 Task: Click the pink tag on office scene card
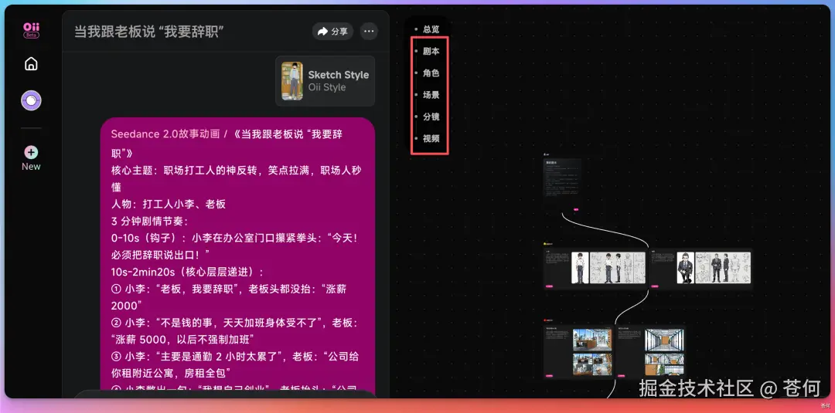pos(549,376)
